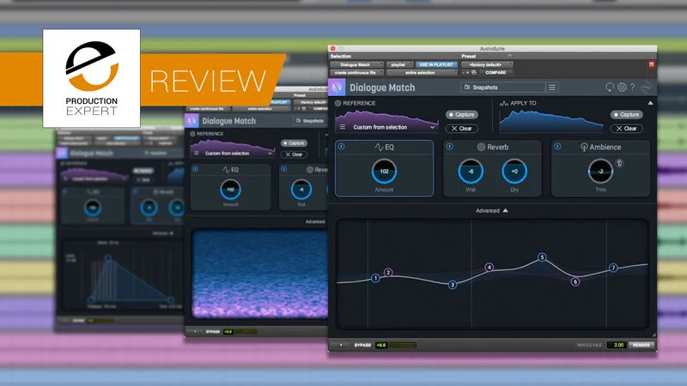
Task: Click the Dialogue Match logo icon in front window
Action: 337,87
